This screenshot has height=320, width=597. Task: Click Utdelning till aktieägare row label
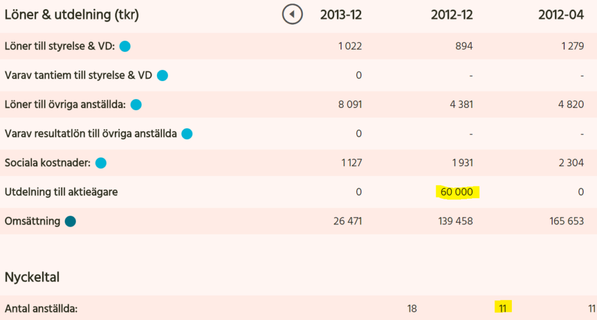61,192
